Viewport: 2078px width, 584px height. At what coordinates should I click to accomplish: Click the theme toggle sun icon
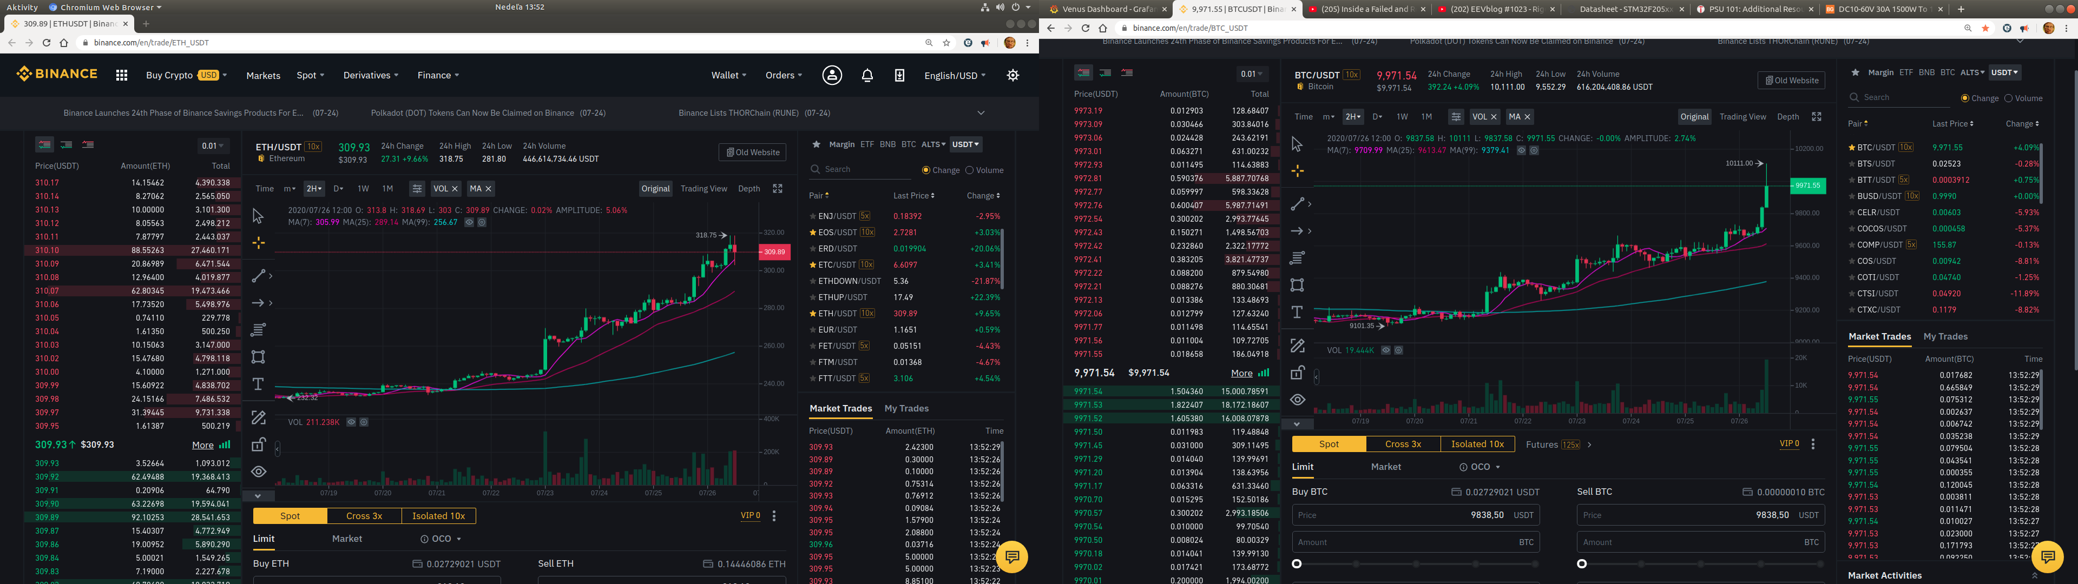[x=1013, y=75]
